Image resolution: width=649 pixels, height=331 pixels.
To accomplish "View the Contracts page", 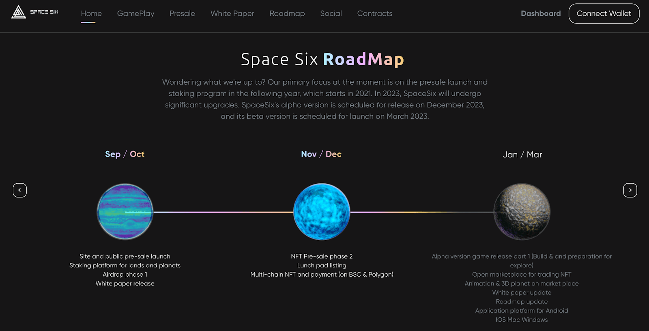I will 374,13.
